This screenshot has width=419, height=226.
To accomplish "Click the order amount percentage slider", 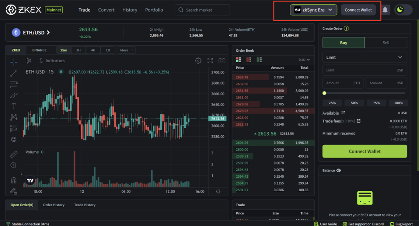I will [364, 93].
